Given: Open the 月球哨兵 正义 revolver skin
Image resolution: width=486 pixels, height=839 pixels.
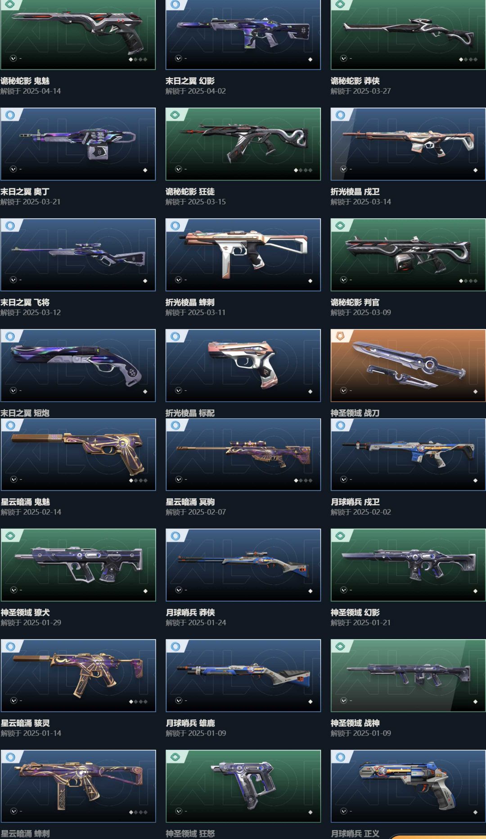Looking at the screenshot, I should tap(408, 786).
